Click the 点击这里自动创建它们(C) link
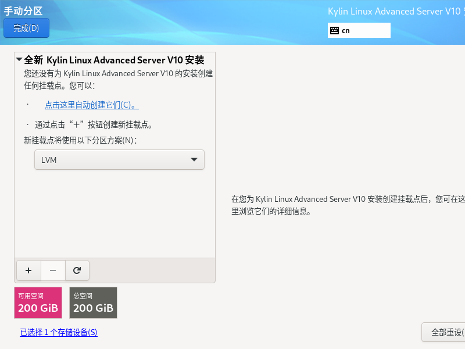Screen dimensions: 465x349 [91, 105]
